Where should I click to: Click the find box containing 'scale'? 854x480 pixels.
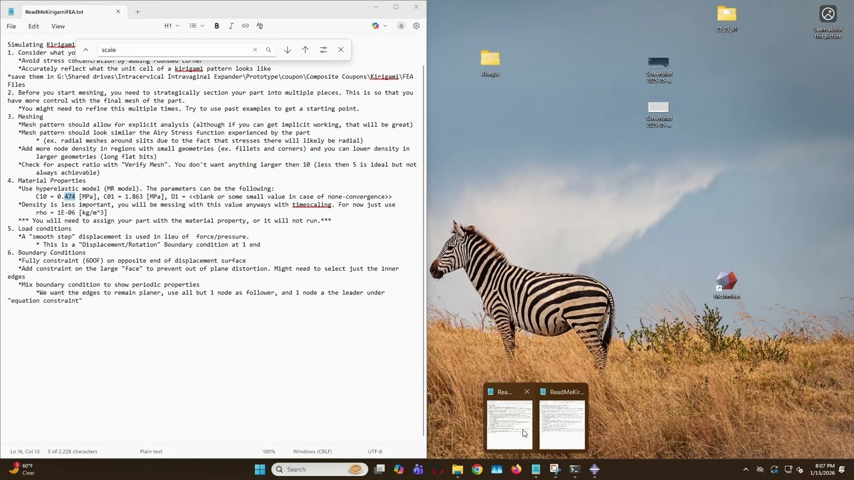tap(175, 50)
